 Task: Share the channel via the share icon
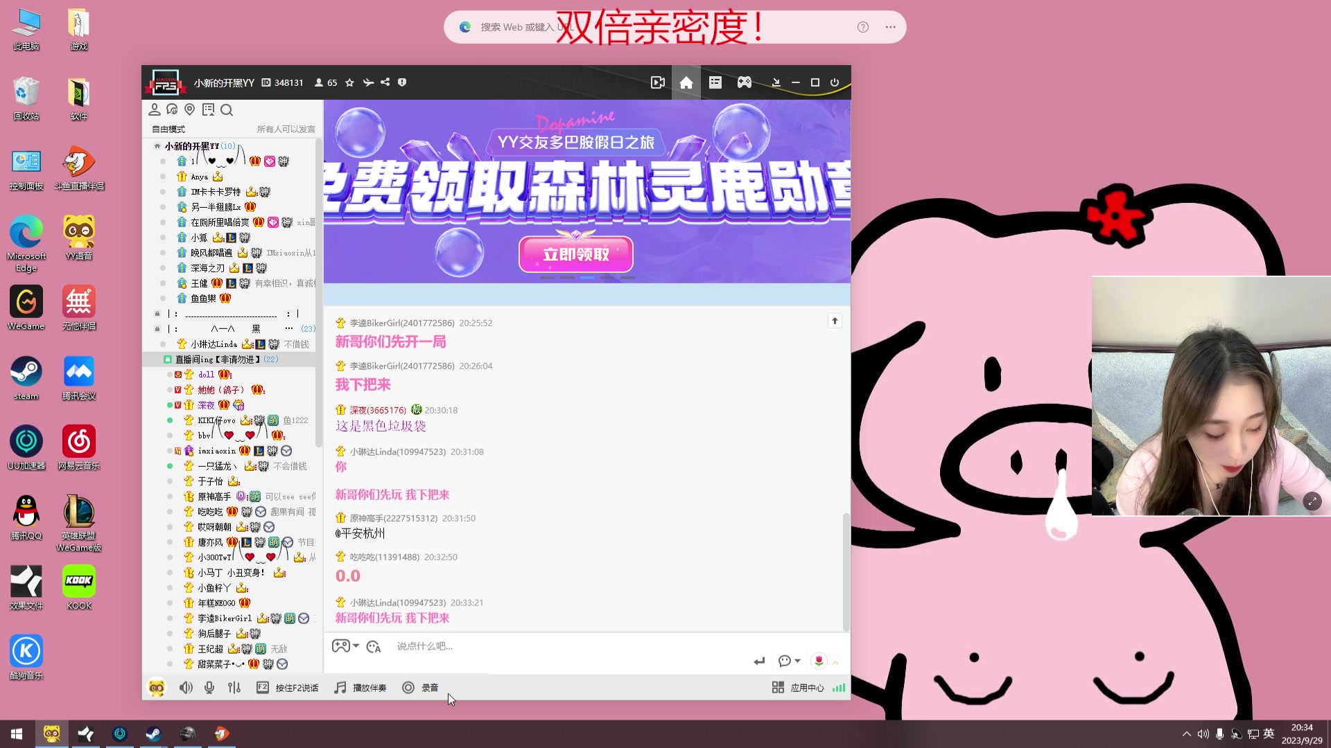[385, 82]
